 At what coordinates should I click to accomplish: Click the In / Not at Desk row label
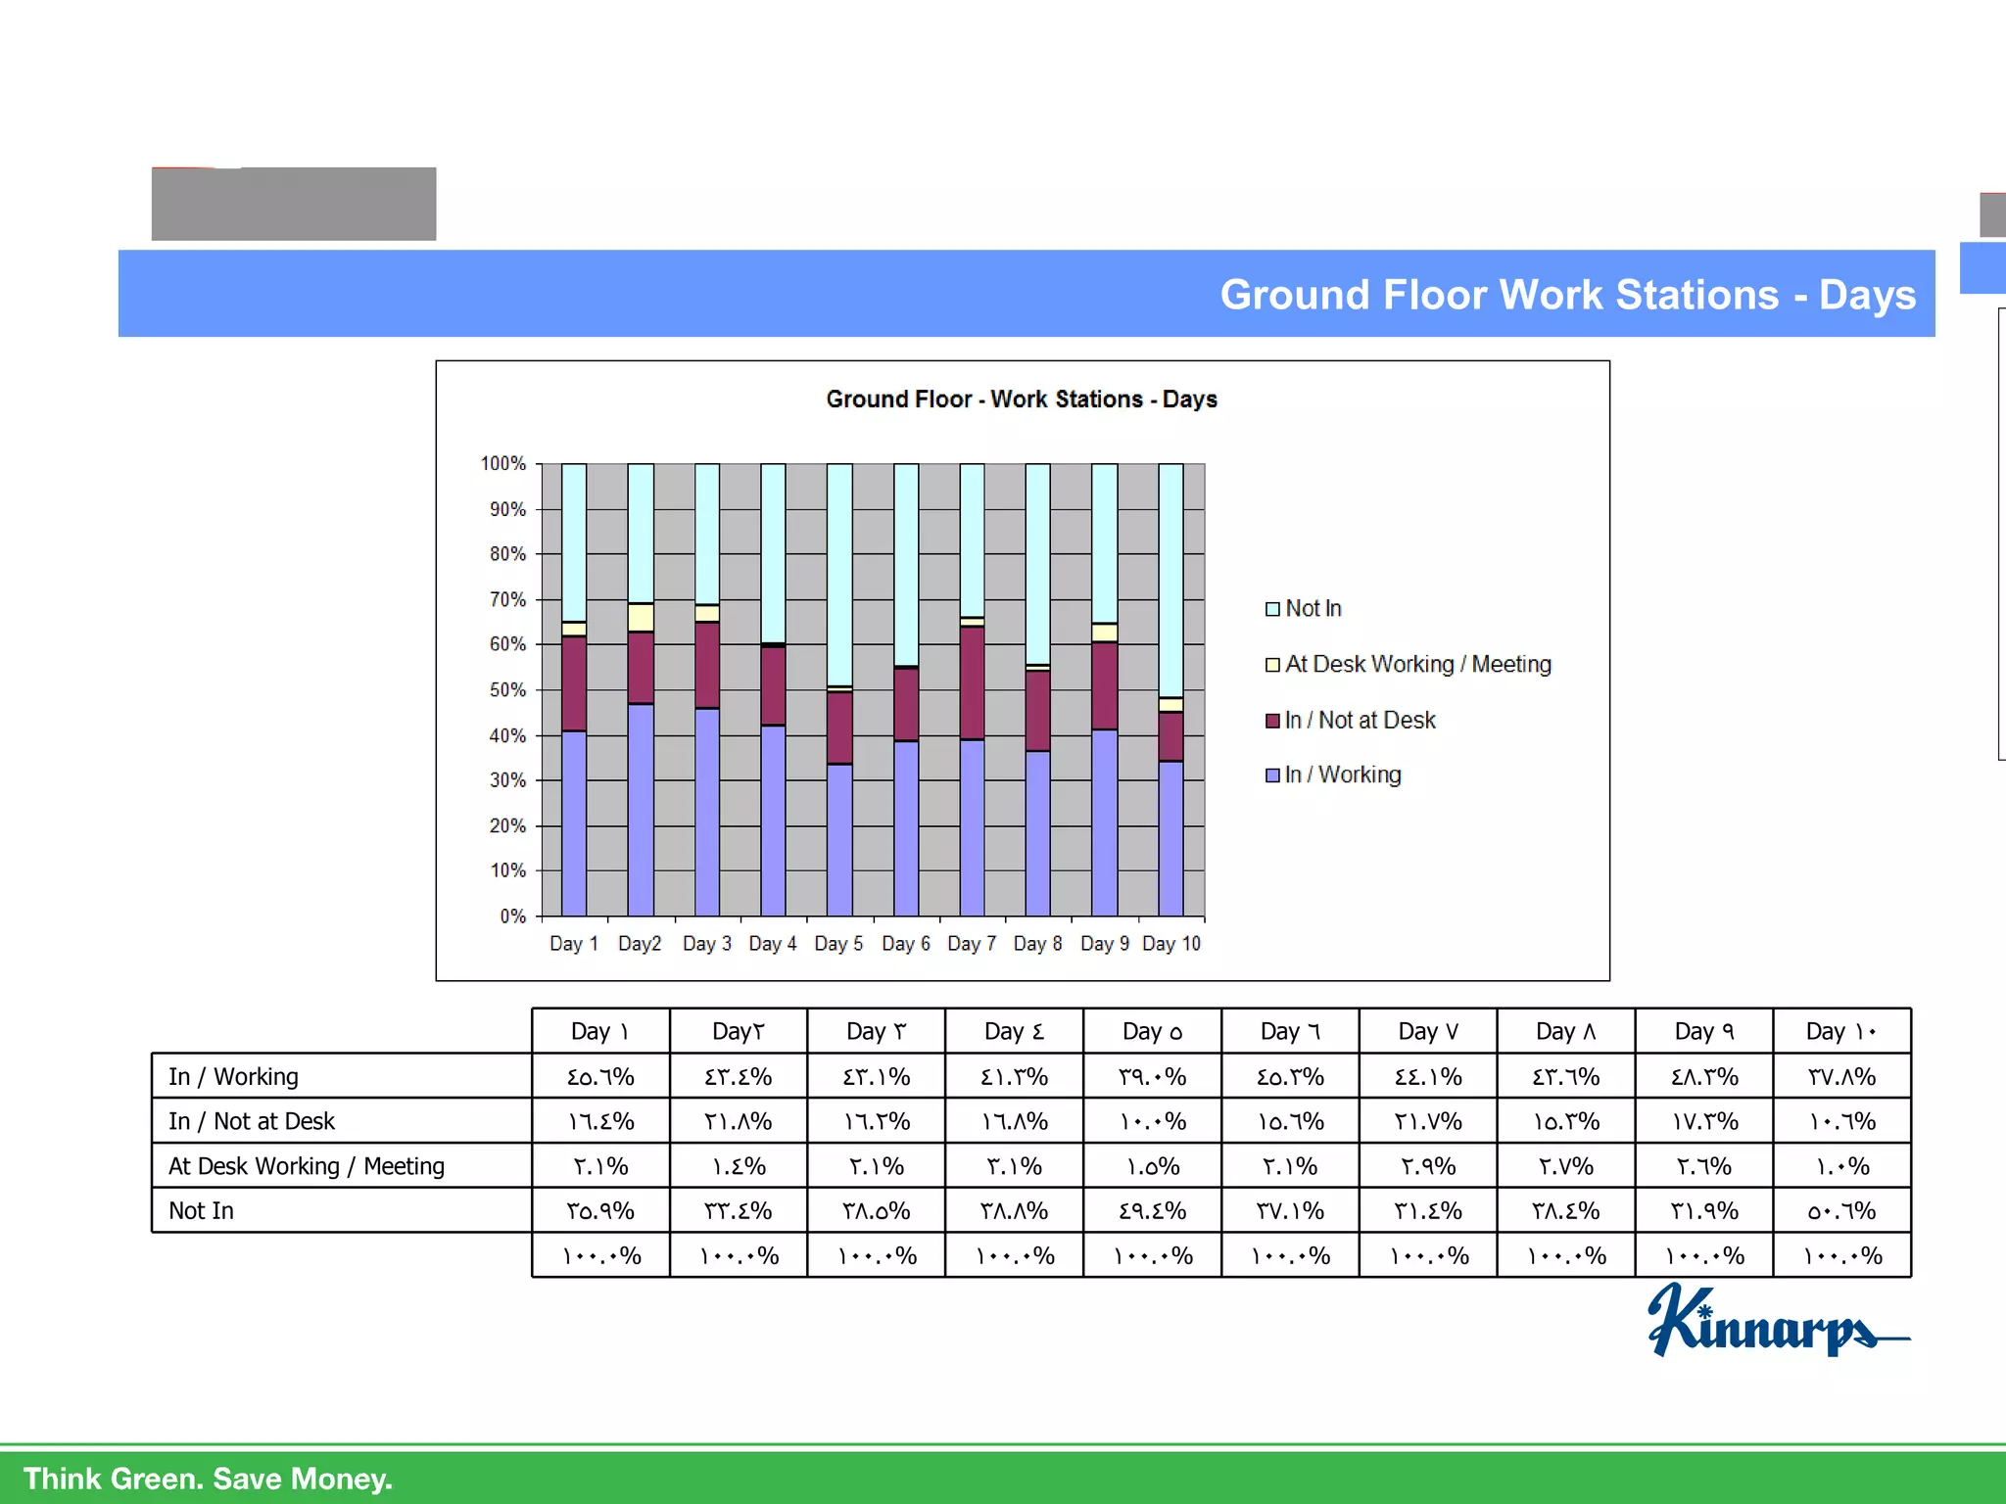click(252, 1121)
